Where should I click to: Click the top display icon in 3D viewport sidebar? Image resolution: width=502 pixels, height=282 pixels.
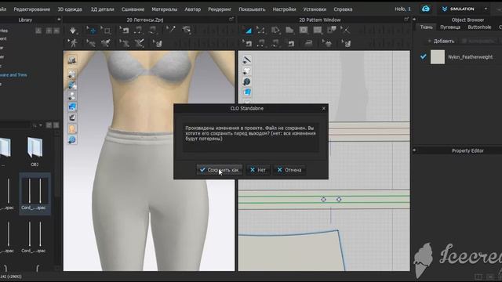coord(72,60)
